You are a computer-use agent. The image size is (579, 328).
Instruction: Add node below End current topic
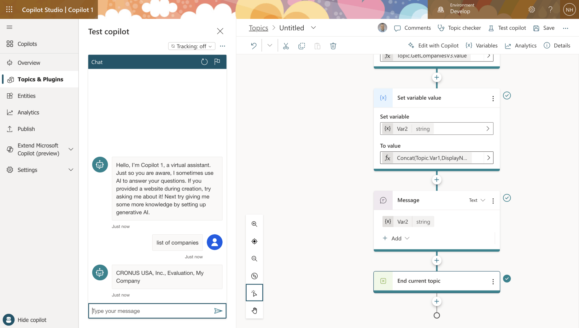coord(437,302)
